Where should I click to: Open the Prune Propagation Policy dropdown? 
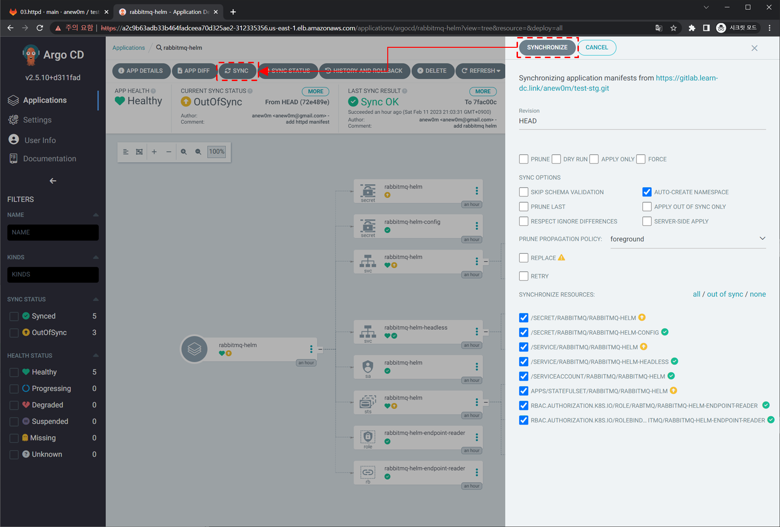click(687, 239)
